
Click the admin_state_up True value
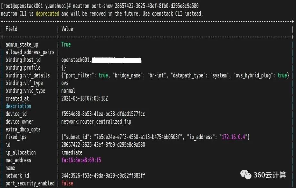66,45
